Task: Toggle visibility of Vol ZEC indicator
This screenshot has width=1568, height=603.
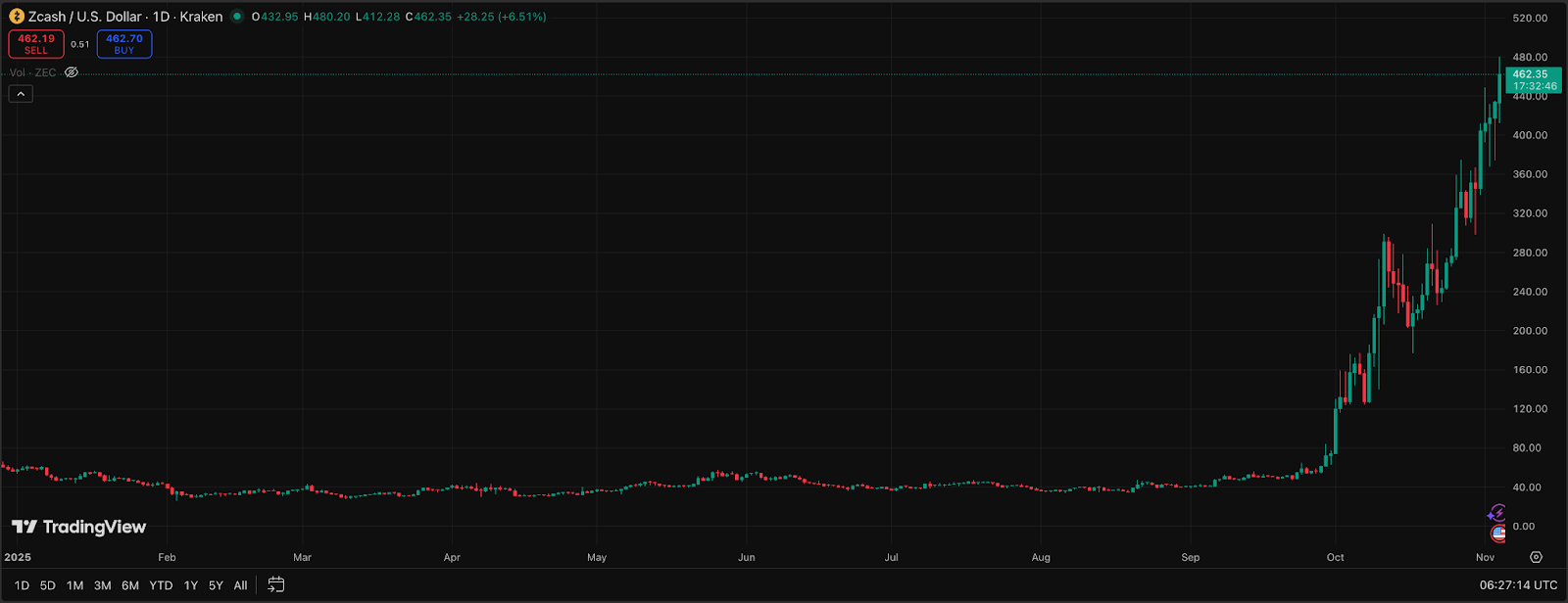Action: (72, 72)
